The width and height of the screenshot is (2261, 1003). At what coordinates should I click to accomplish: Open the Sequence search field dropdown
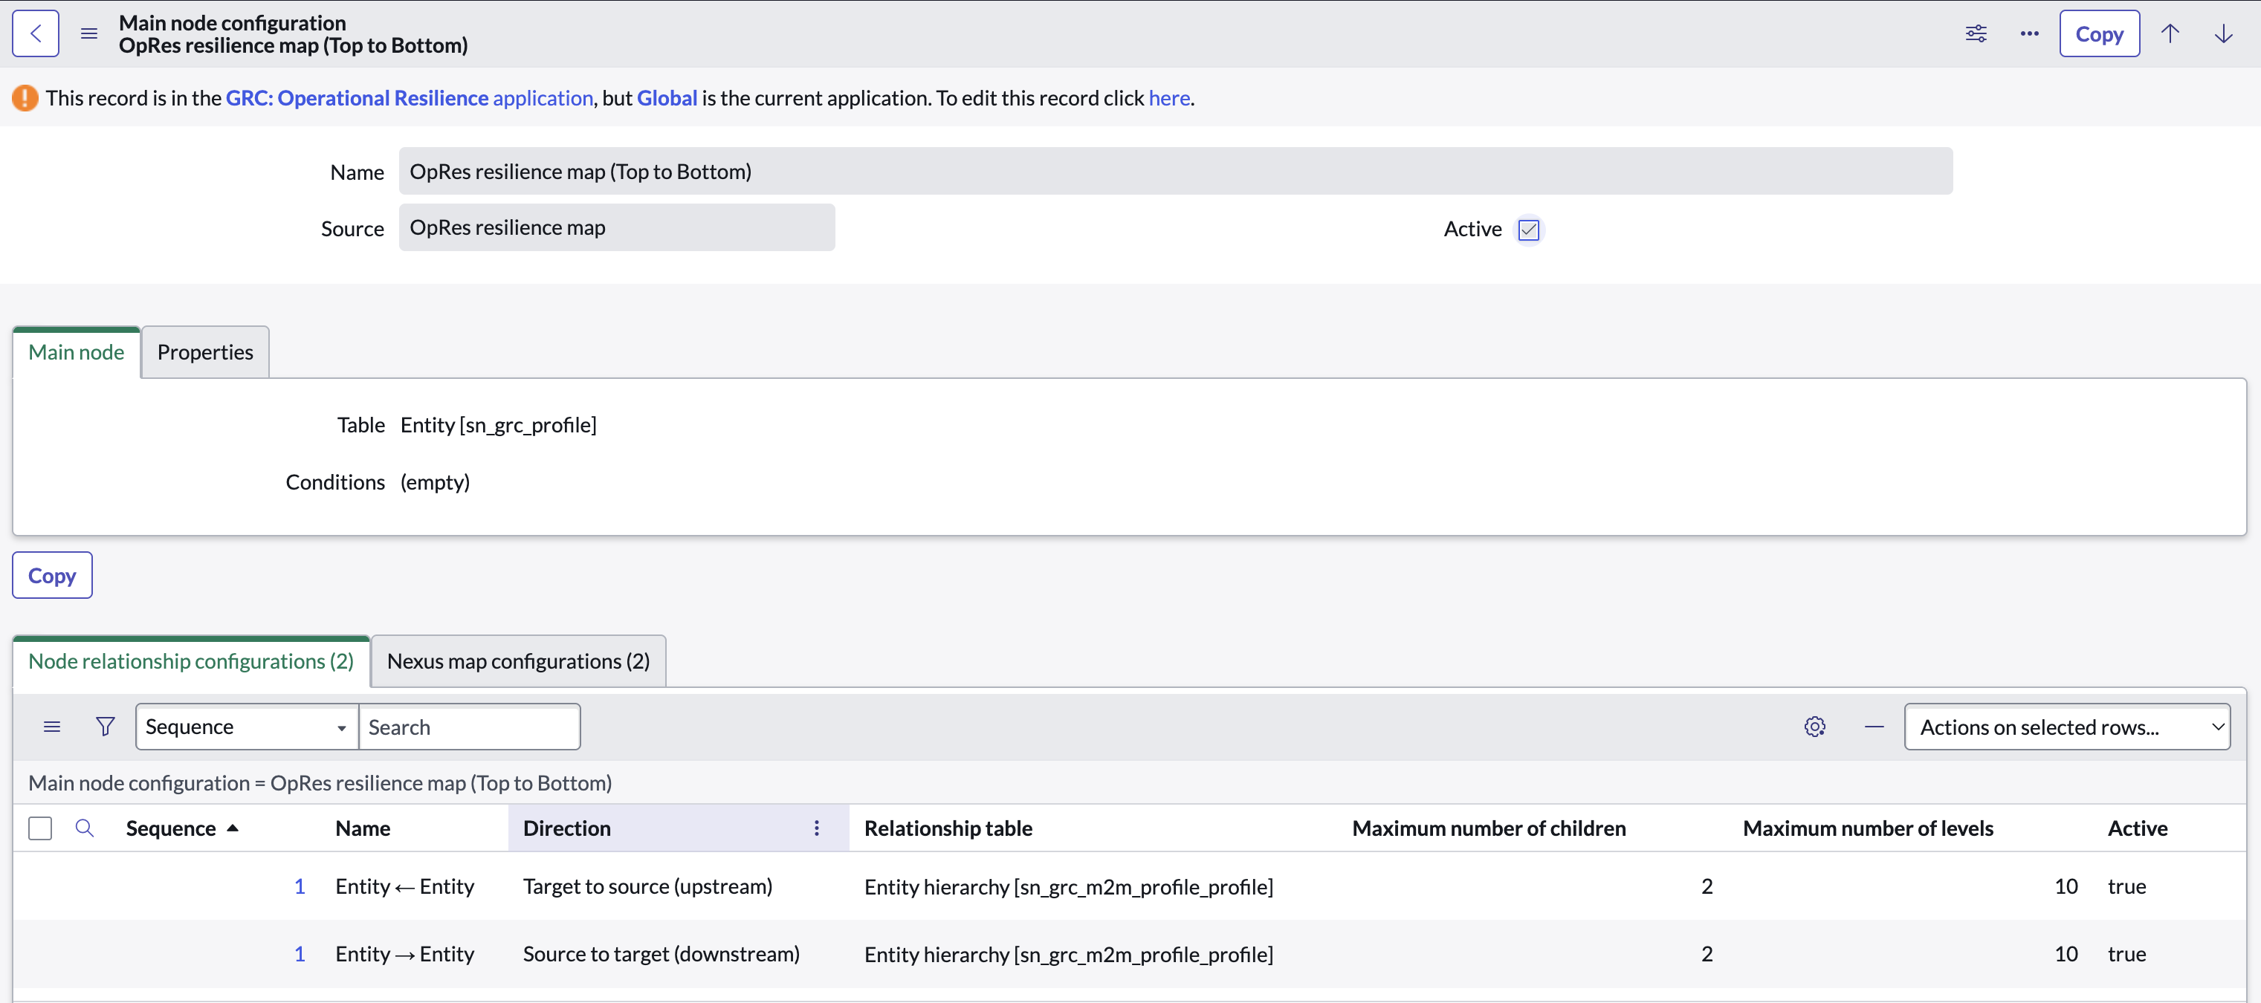(x=247, y=727)
